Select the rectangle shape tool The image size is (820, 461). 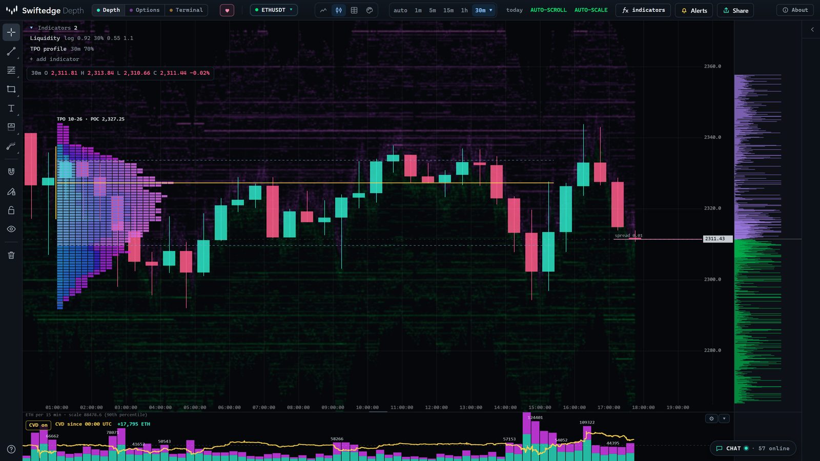11,89
